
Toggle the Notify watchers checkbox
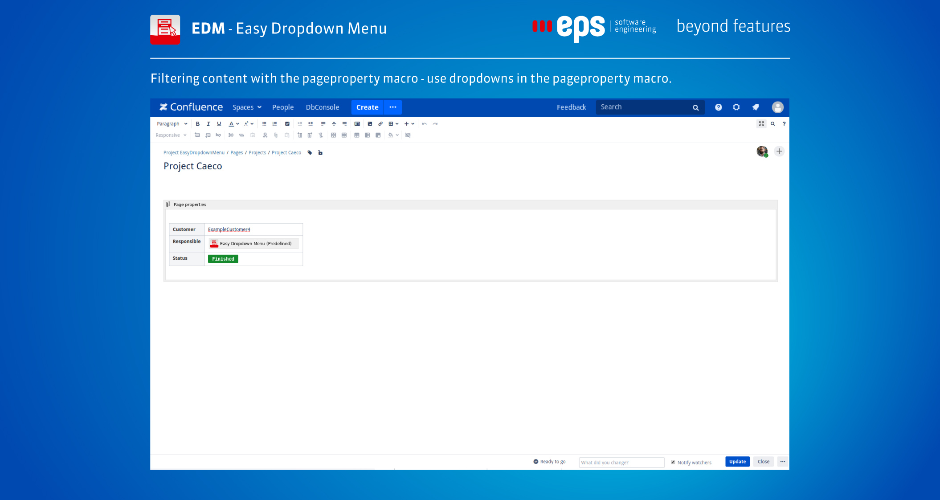[673, 462]
